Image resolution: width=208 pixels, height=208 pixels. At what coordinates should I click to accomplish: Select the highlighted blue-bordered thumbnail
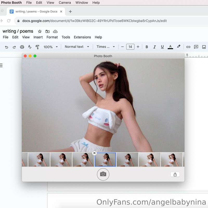tap(105, 160)
